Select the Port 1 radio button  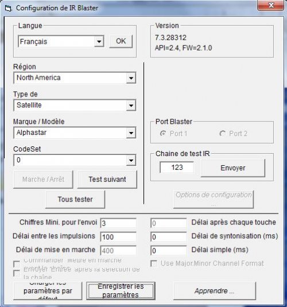coord(163,134)
